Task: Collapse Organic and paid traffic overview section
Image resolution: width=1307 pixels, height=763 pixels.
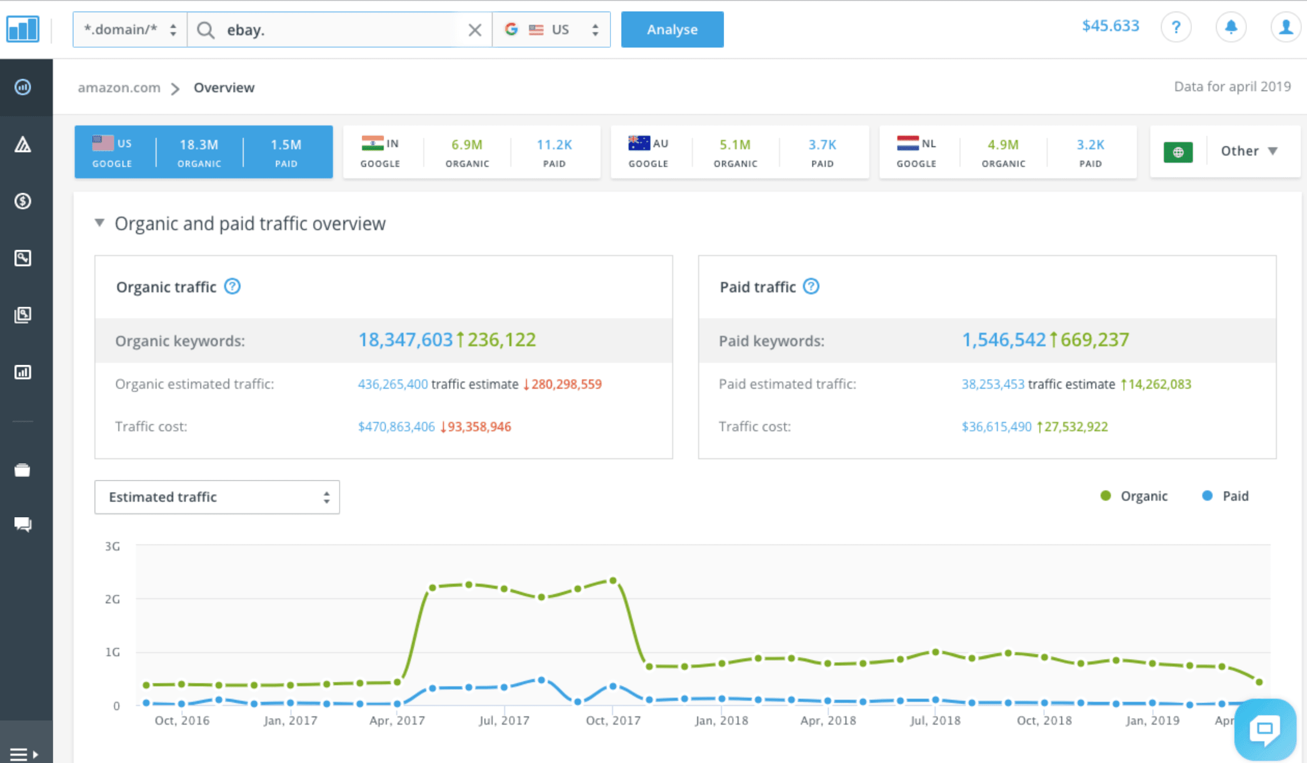Action: click(99, 223)
